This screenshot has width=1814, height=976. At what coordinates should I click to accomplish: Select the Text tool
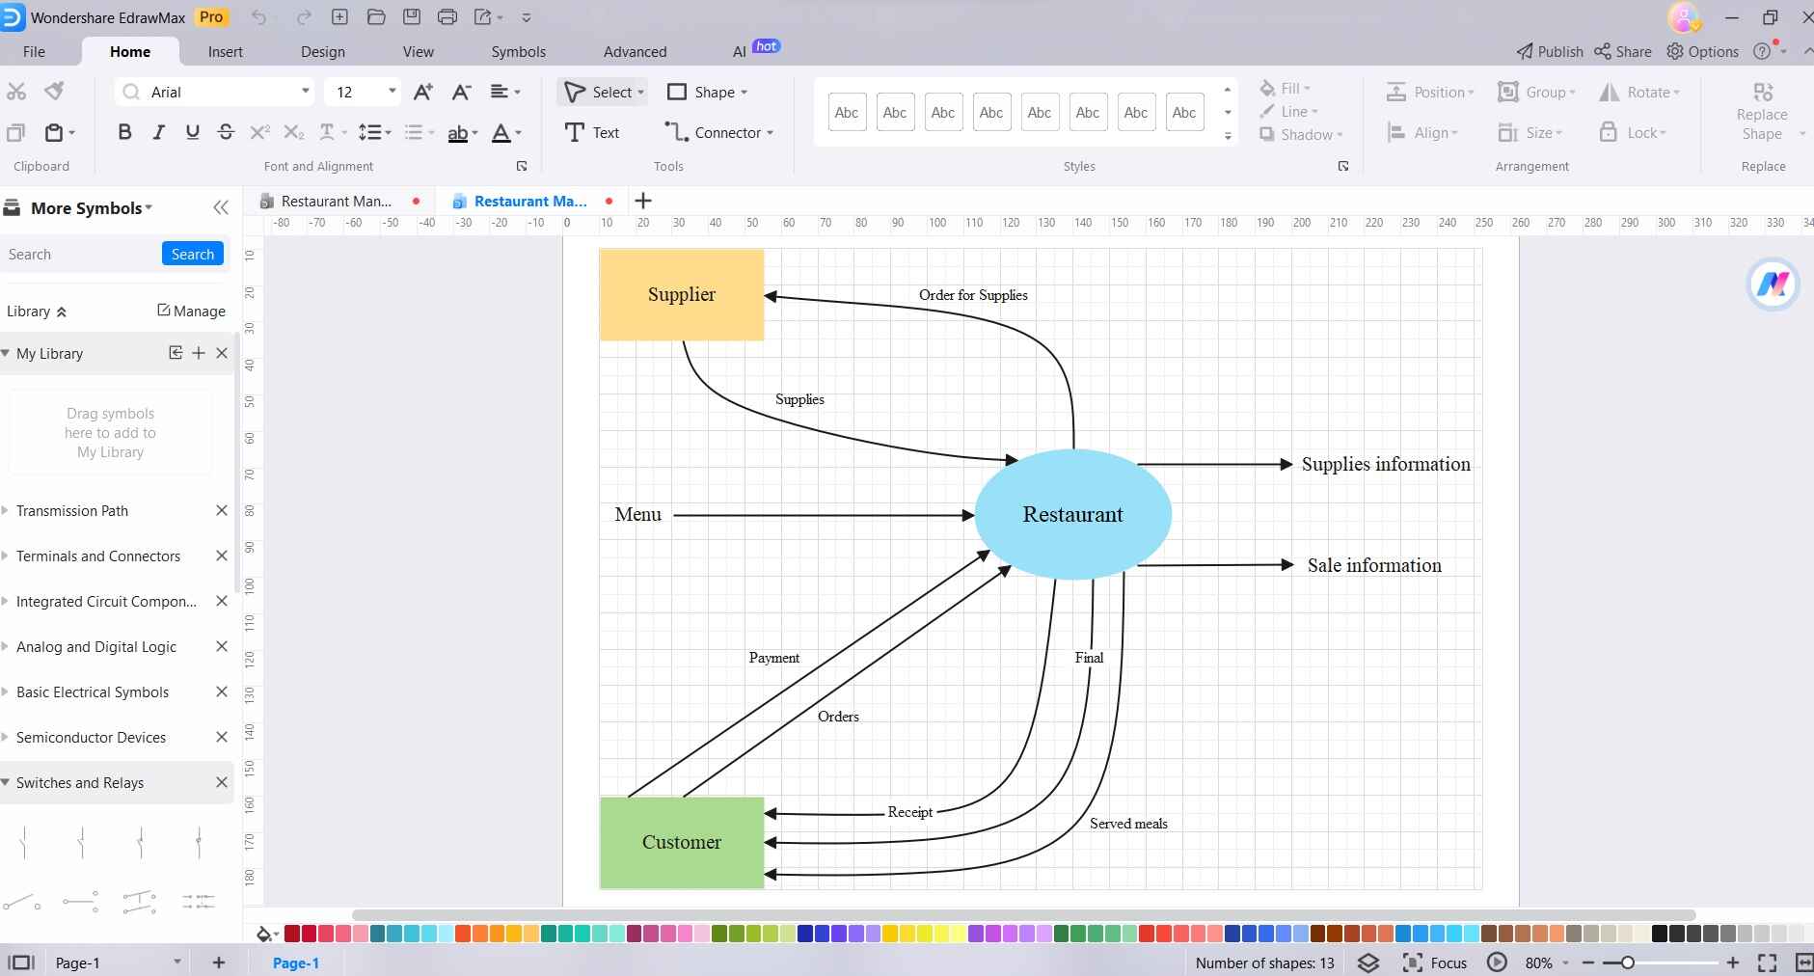coord(592,132)
